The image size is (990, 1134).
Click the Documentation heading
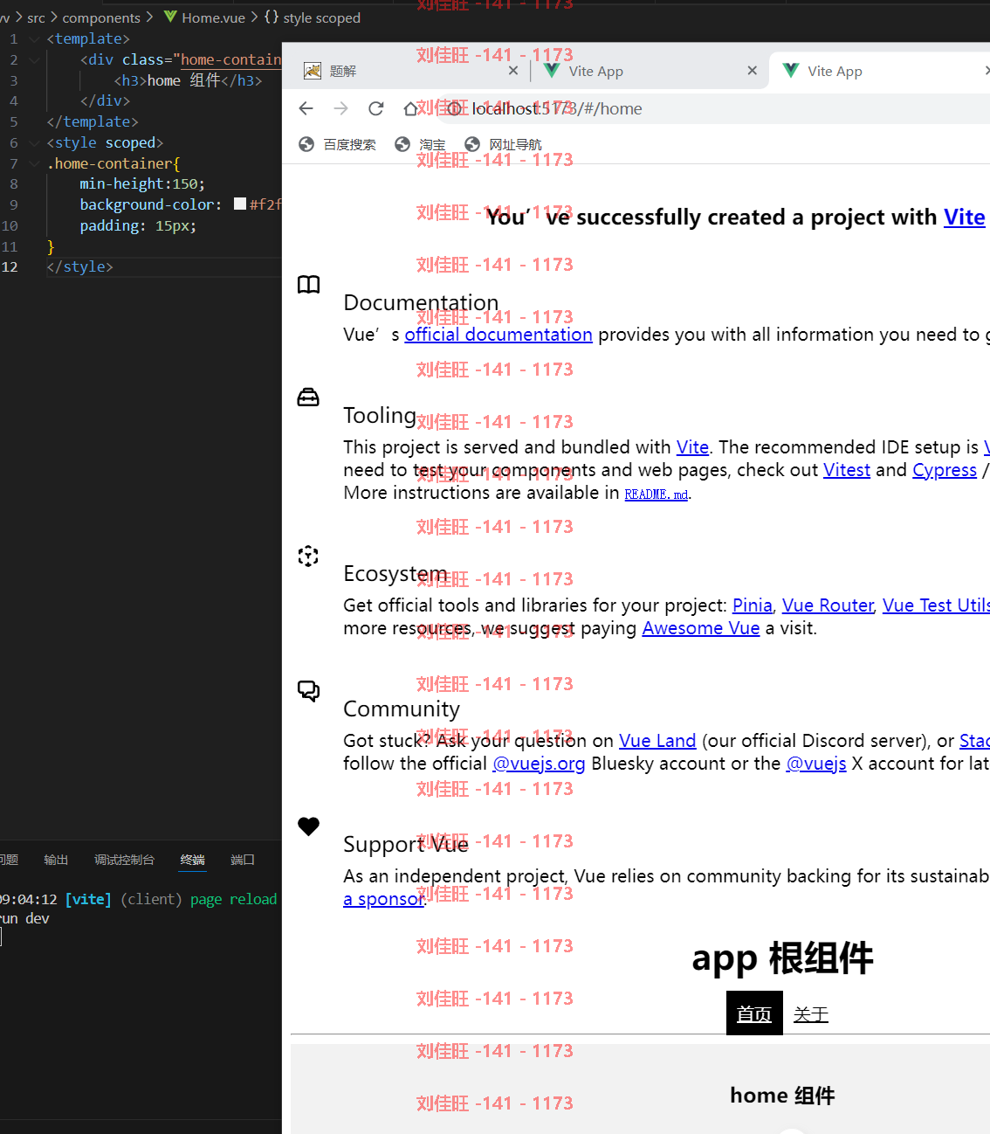pyautogui.click(x=421, y=303)
